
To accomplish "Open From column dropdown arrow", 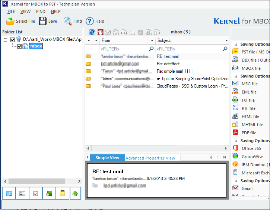I will pyautogui.click(x=152, y=40).
